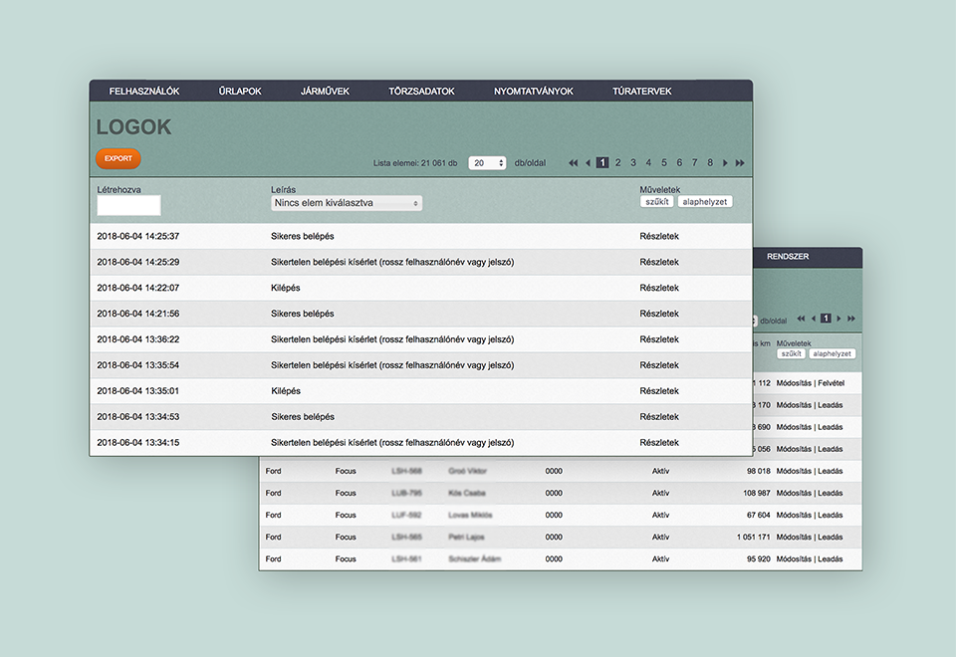Click first page arrow in rear vehicle window
This screenshot has width=956, height=657.
coord(801,319)
